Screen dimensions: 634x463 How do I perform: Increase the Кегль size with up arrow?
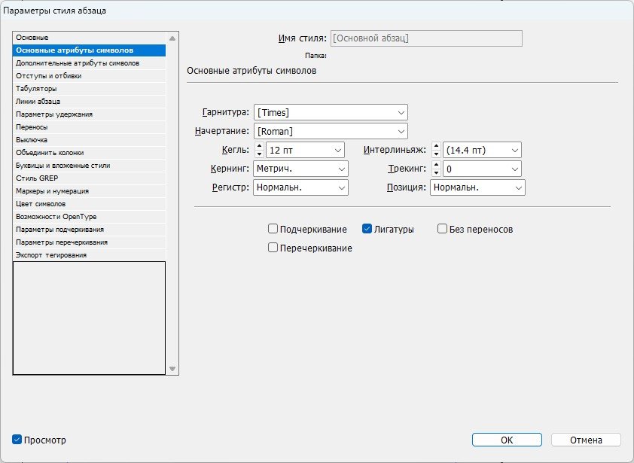(258, 146)
